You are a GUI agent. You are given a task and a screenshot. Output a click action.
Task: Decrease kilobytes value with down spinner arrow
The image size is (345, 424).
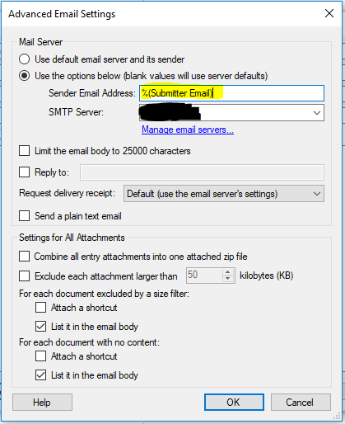227,279
